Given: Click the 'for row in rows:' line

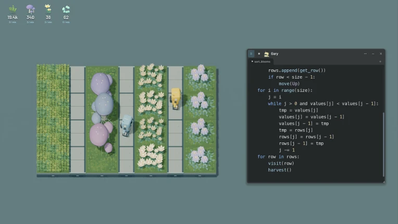Looking at the screenshot, I should (x=278, y=156).
